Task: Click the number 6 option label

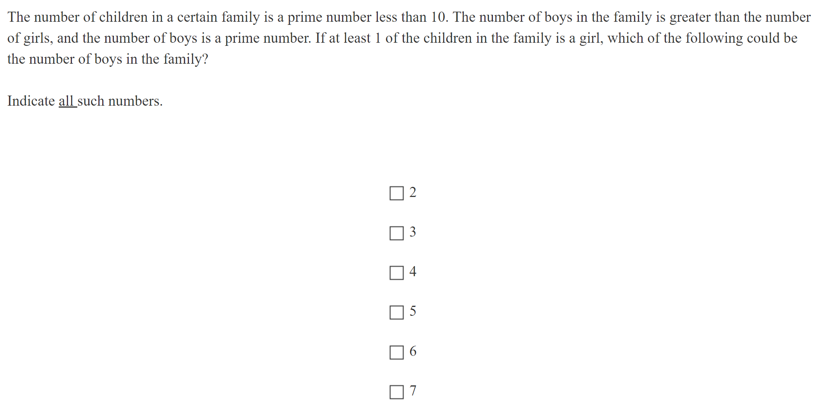Action: point(413,351)
